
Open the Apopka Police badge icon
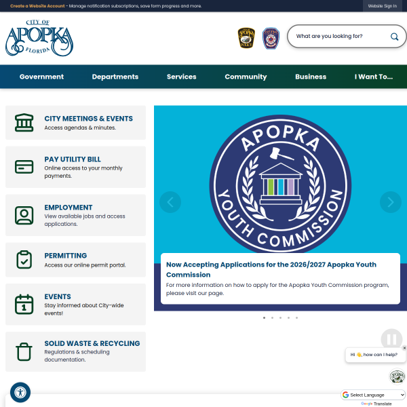(x=246, y=38)
